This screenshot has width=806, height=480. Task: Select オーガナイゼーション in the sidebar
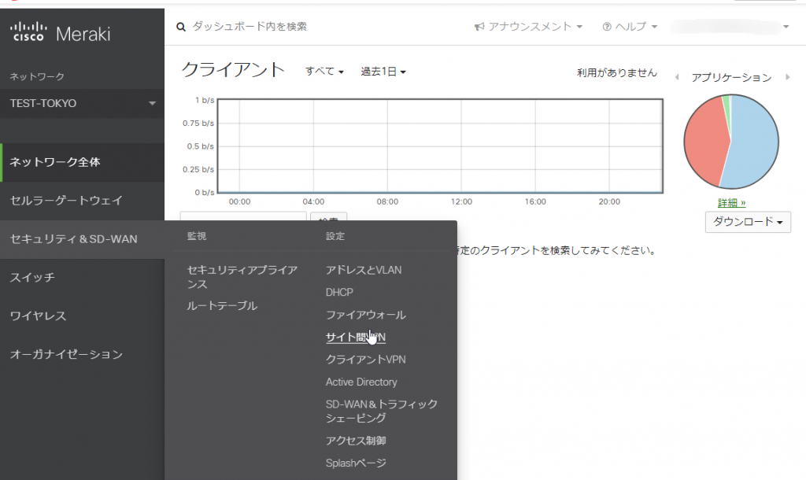click(82, 354)
